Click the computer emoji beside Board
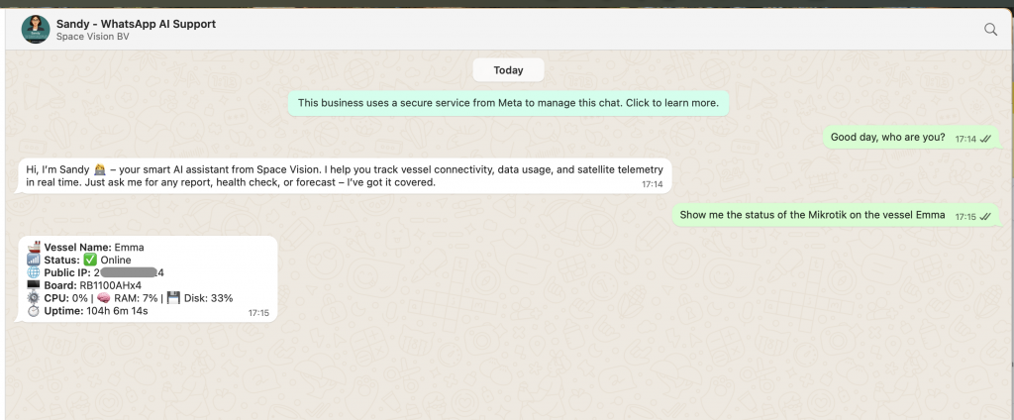 pyautogui.click(x=34, y=285)
